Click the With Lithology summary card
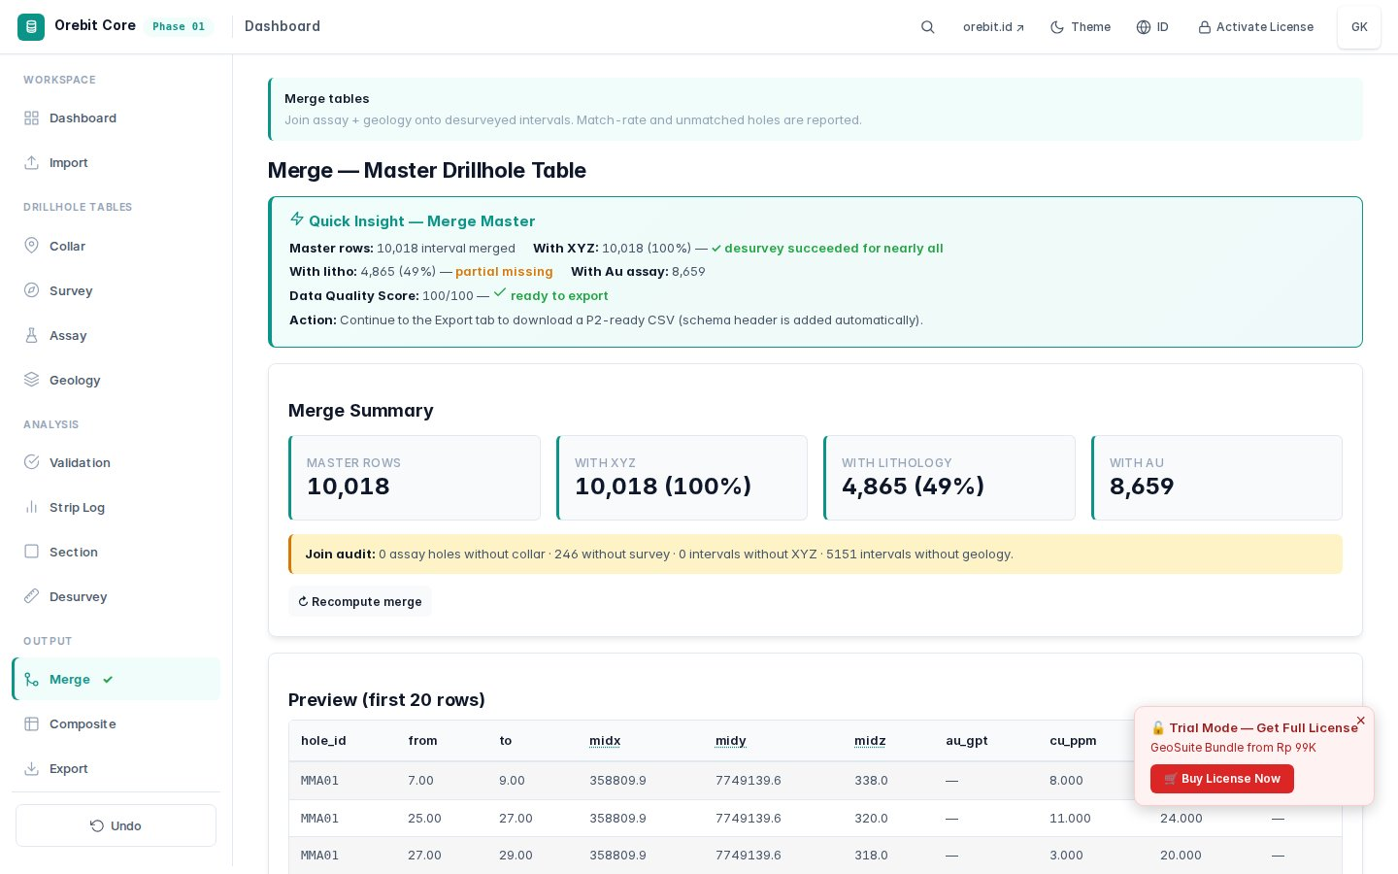 coord(949,478)
